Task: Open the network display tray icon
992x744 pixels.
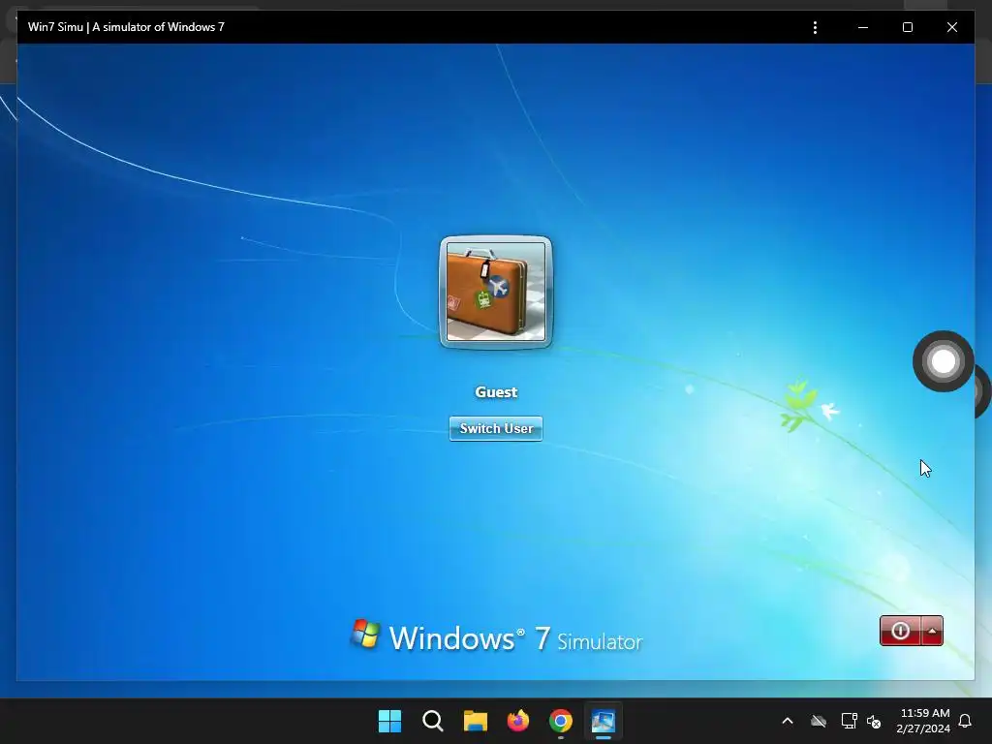Action: (849, 721)
